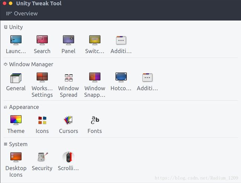Click the System section heading
This screenshot has width=241, height=183.
[x=18, y=144]
